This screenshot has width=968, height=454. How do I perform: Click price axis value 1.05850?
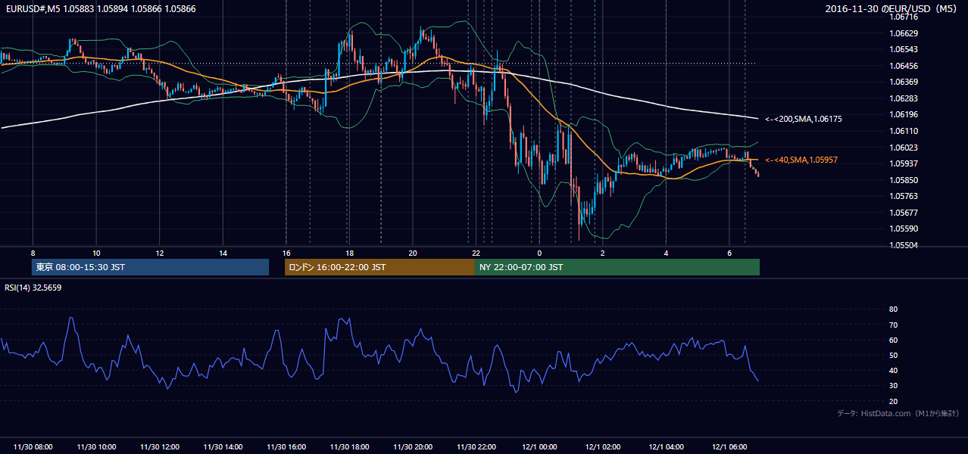pyautogui.click(x=904, y=180)
